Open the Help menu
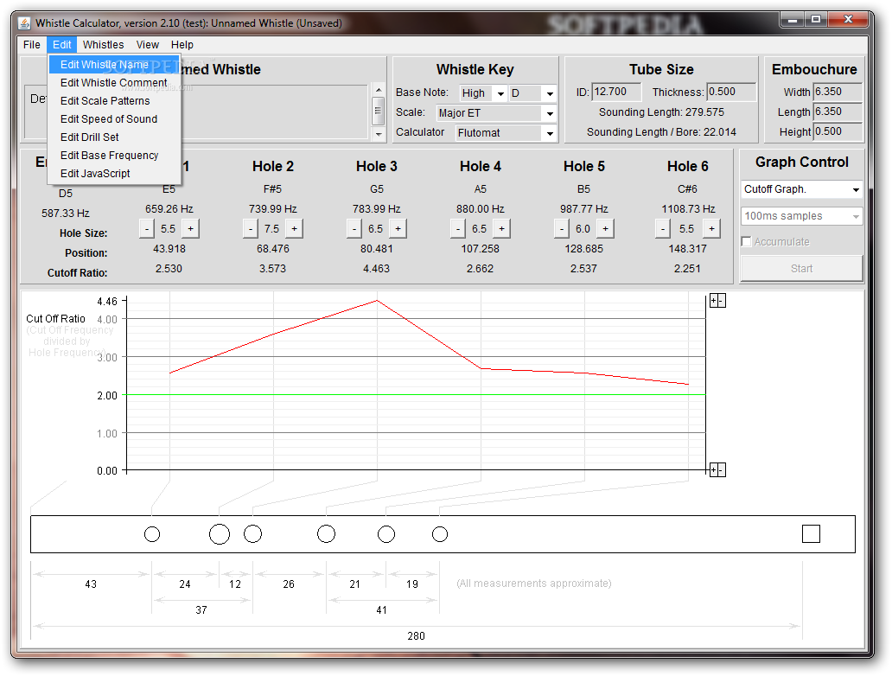The width and height of the screenshot is (892, 676). click(182, 44)
